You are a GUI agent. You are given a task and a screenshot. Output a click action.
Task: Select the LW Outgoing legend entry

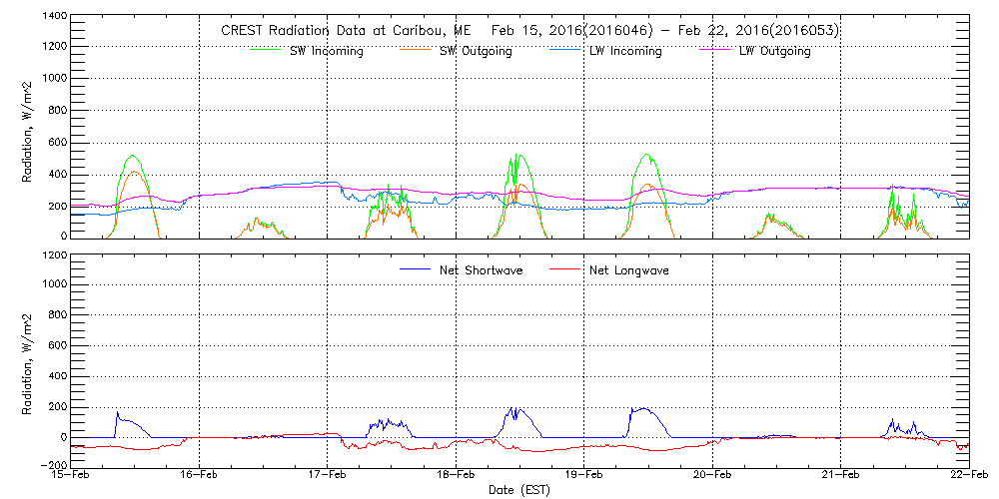point(774,52)
